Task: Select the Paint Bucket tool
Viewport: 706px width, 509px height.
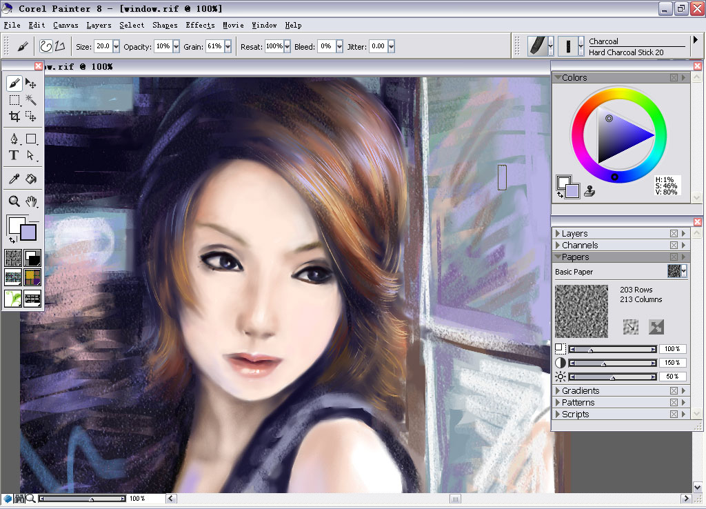Action: (30, 179)
